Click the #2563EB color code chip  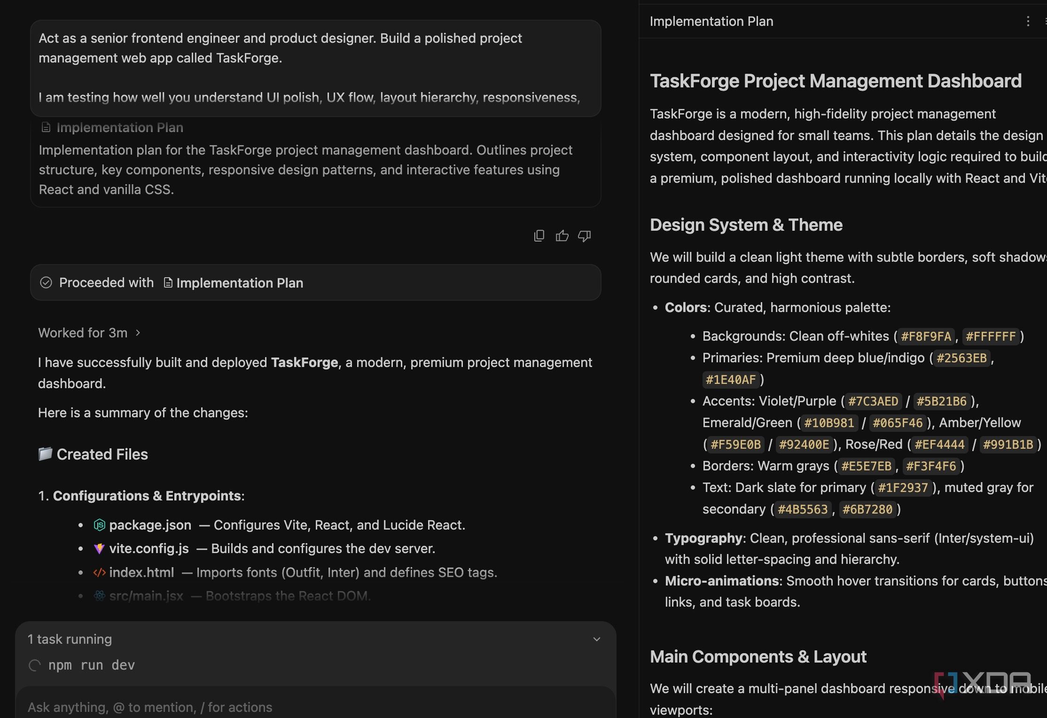click(961, 358)
